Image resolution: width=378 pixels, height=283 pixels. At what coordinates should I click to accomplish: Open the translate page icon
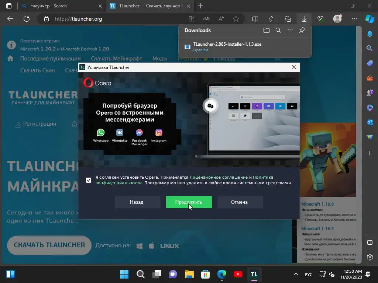[206, 19]
